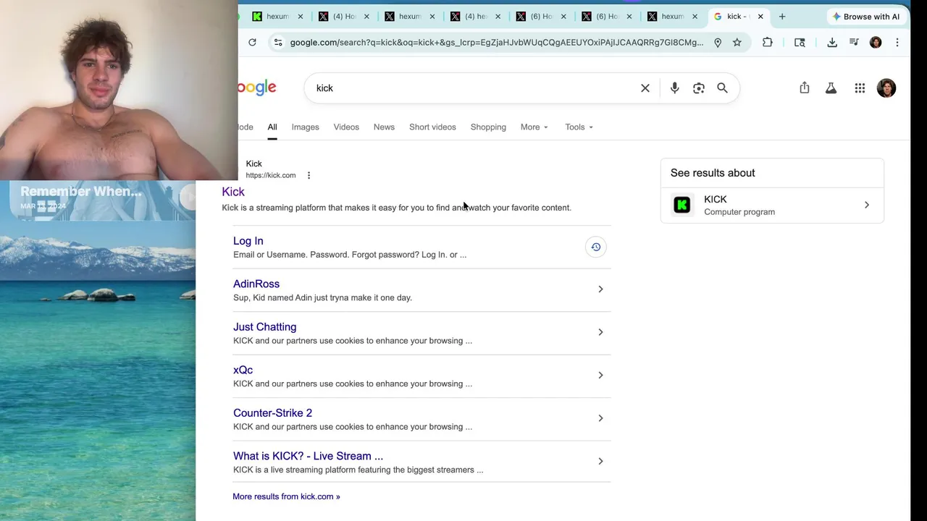927x521 pixels.
Task: Click the share icon beside Labs
Action: (x=805, y=88)
